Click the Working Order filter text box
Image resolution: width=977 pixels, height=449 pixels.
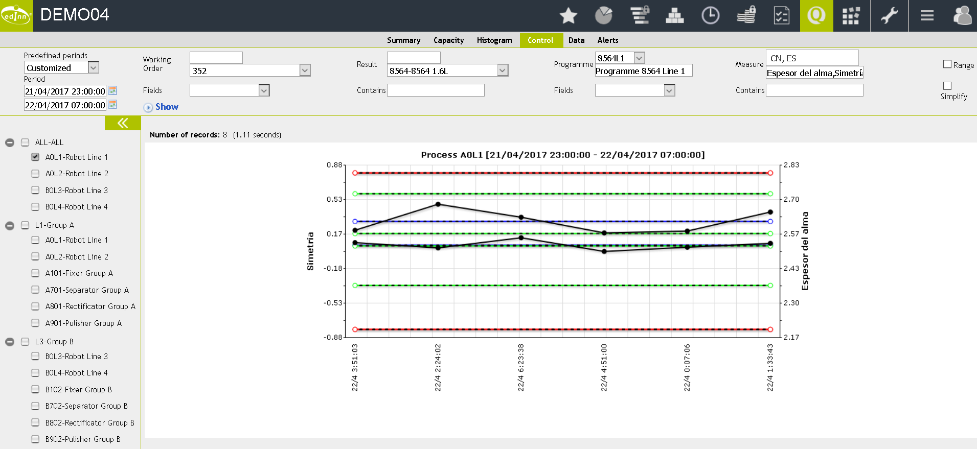point(216,58)
